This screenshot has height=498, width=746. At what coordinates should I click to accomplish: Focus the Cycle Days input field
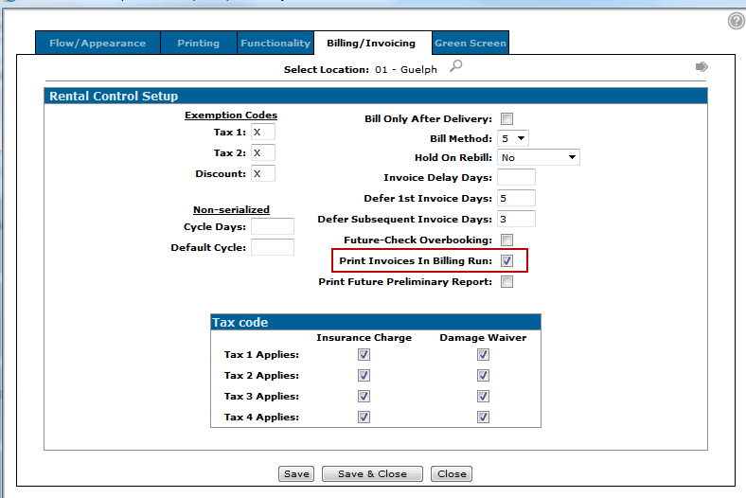point(272,226)
